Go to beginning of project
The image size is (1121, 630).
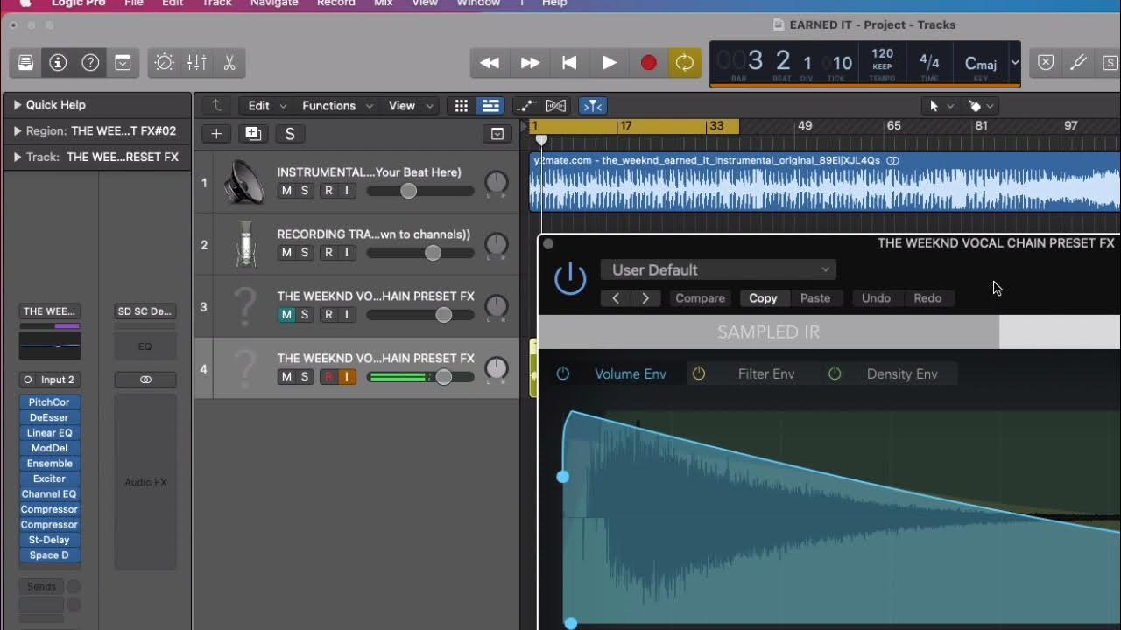click(569, 63)
